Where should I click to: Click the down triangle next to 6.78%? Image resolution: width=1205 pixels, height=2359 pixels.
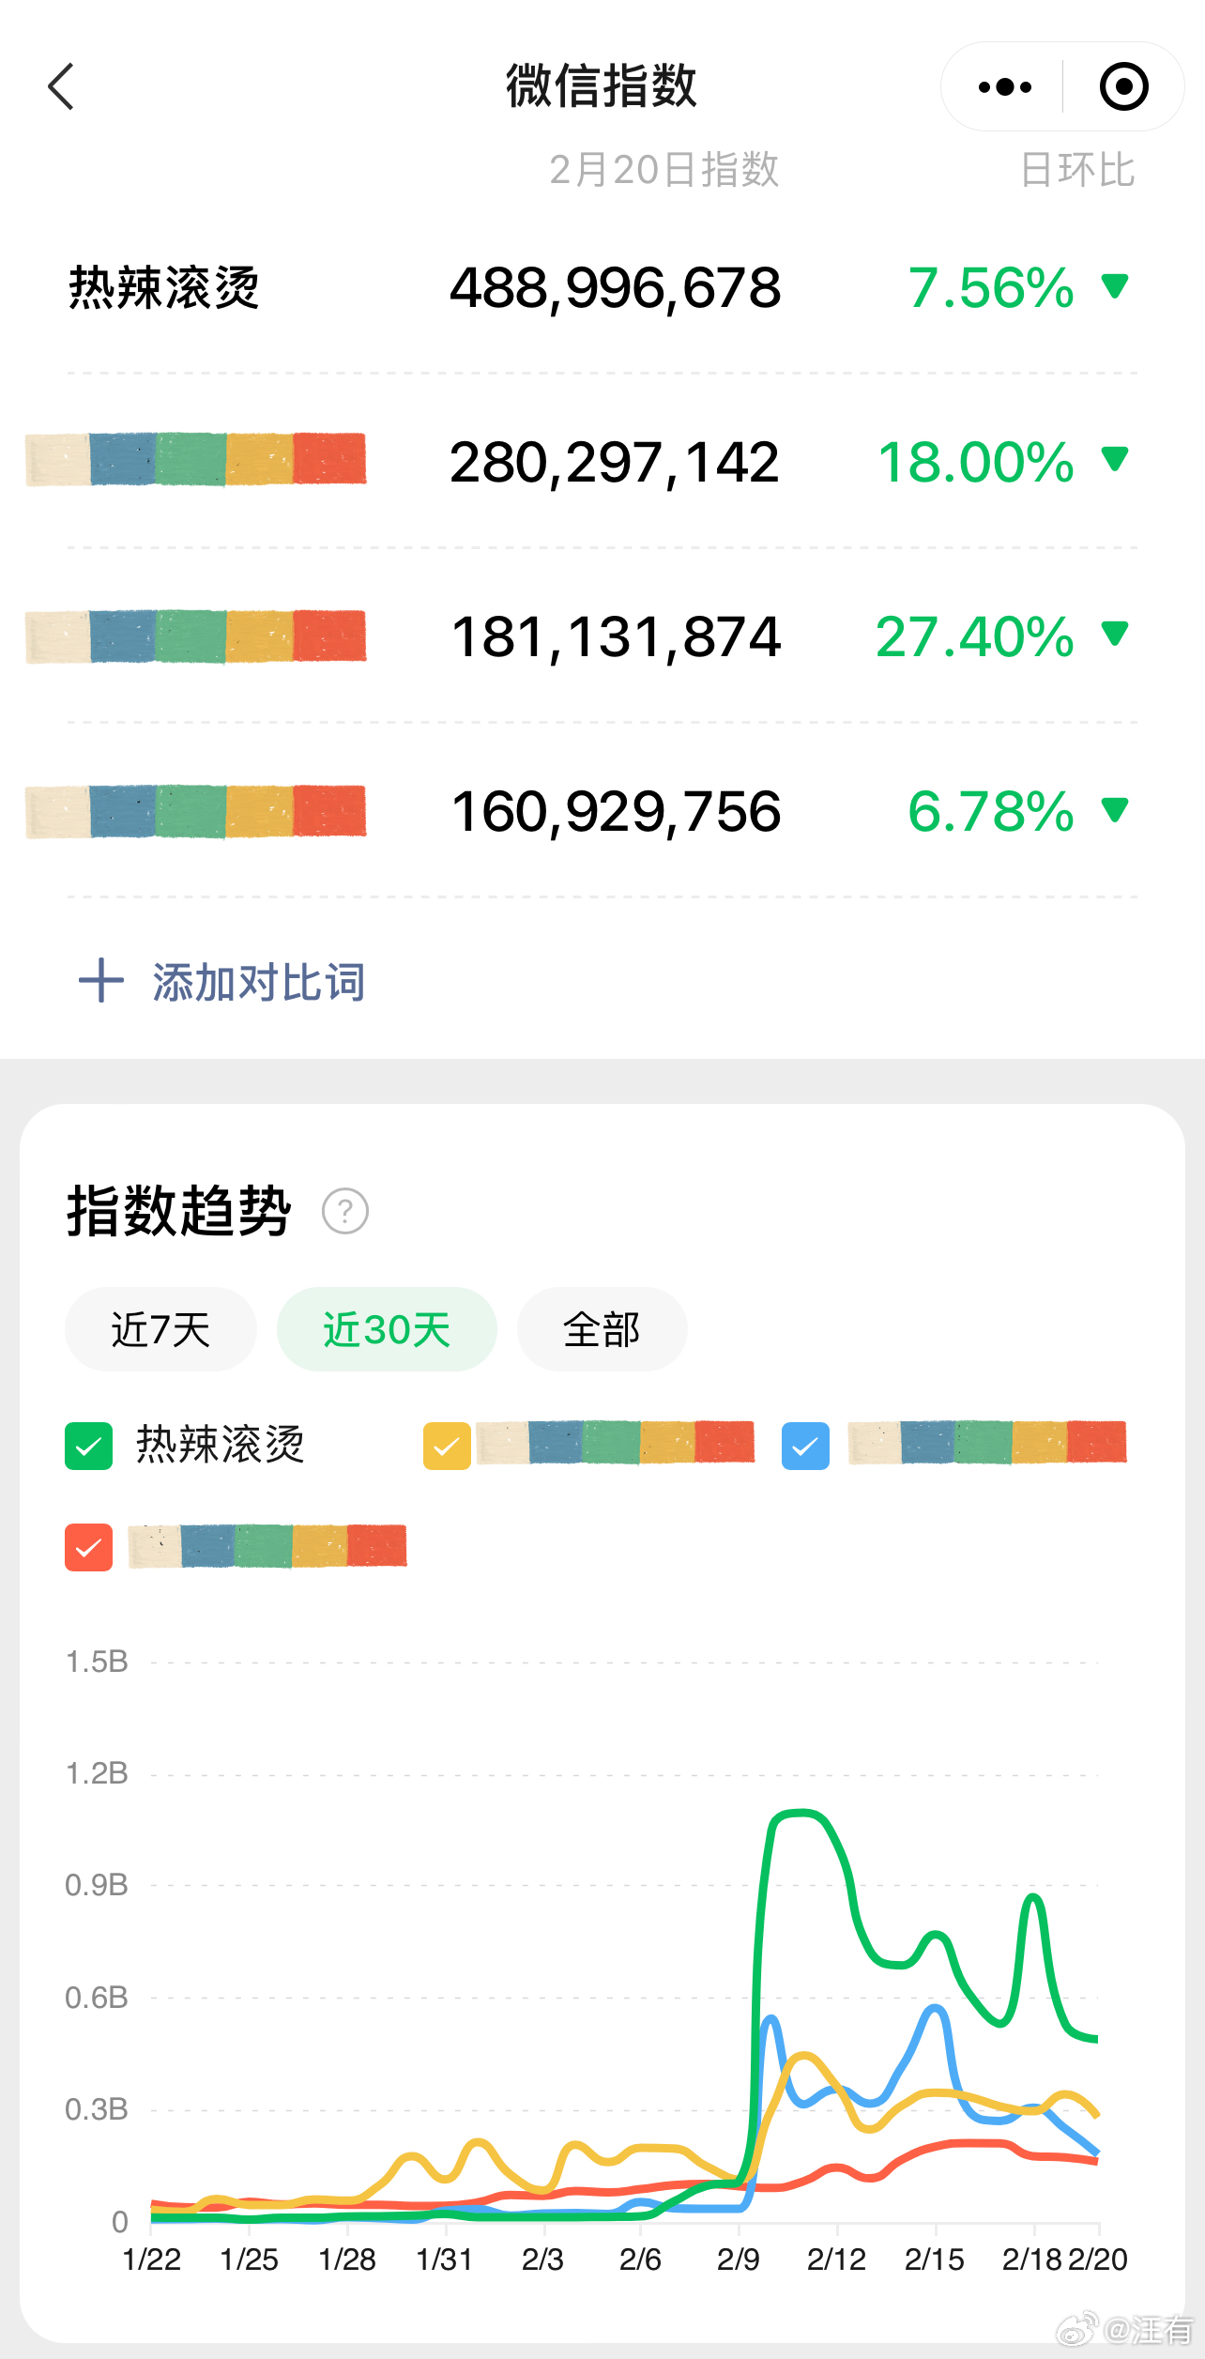pyautogui.click(x=1115, y=809)
